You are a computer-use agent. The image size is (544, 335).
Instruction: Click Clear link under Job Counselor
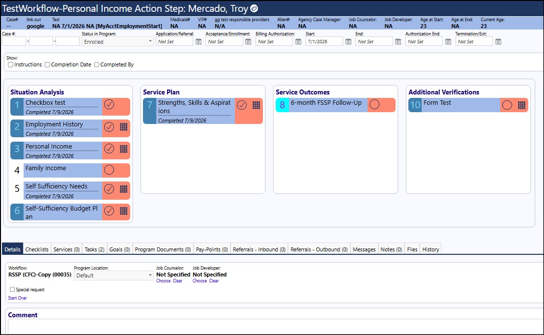click(177, 281)
